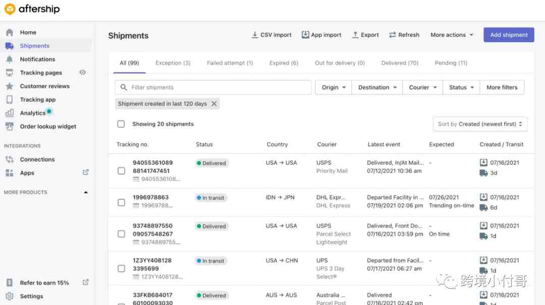Select shipment 1996978863 checkbox
This screenshot has height=305, width=545.
121,202
